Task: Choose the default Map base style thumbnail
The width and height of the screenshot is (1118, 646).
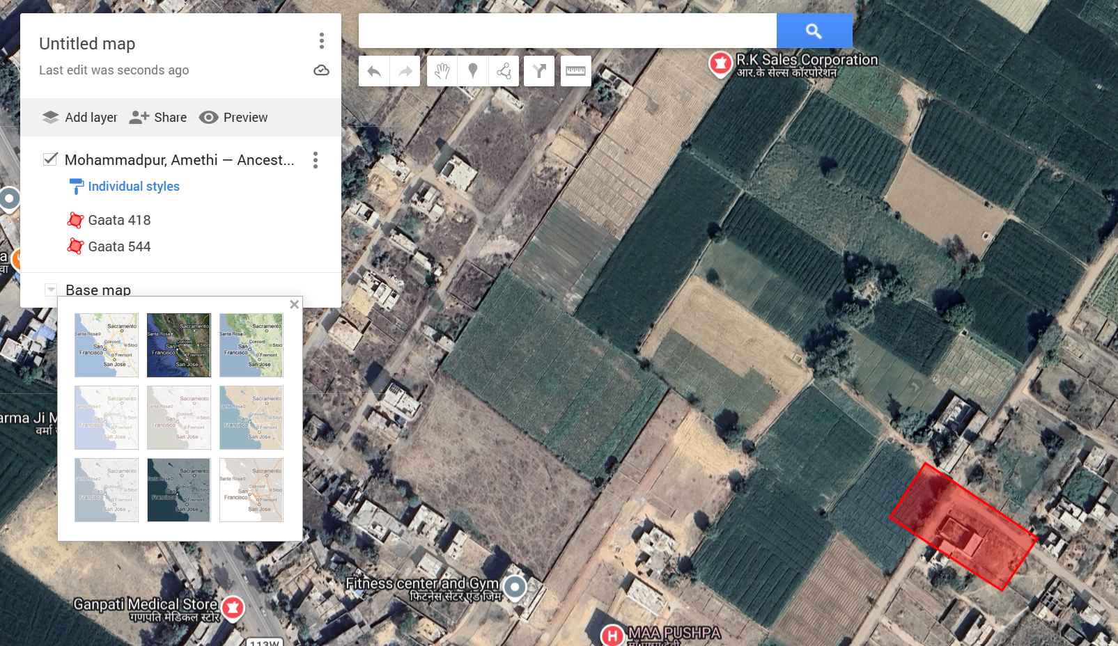Action: pos(107,345)
